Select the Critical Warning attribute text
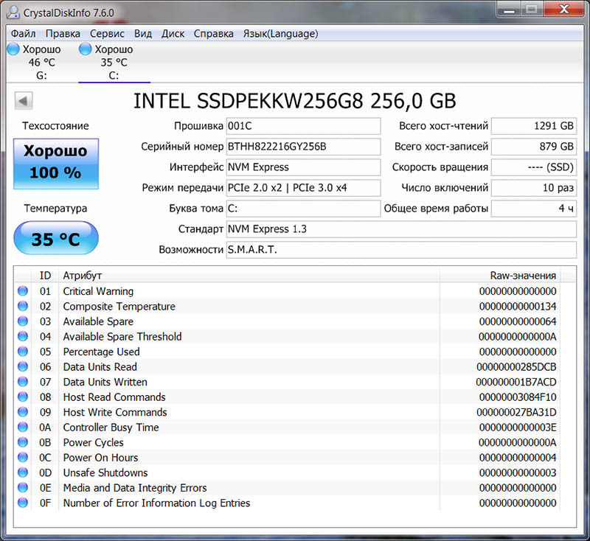This screenshot has width=590, height=541. point(98,291)
